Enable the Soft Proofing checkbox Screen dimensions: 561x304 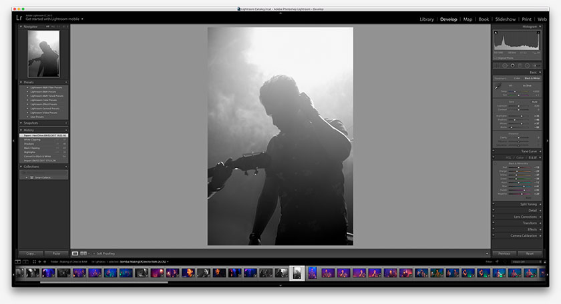(94, 253)
